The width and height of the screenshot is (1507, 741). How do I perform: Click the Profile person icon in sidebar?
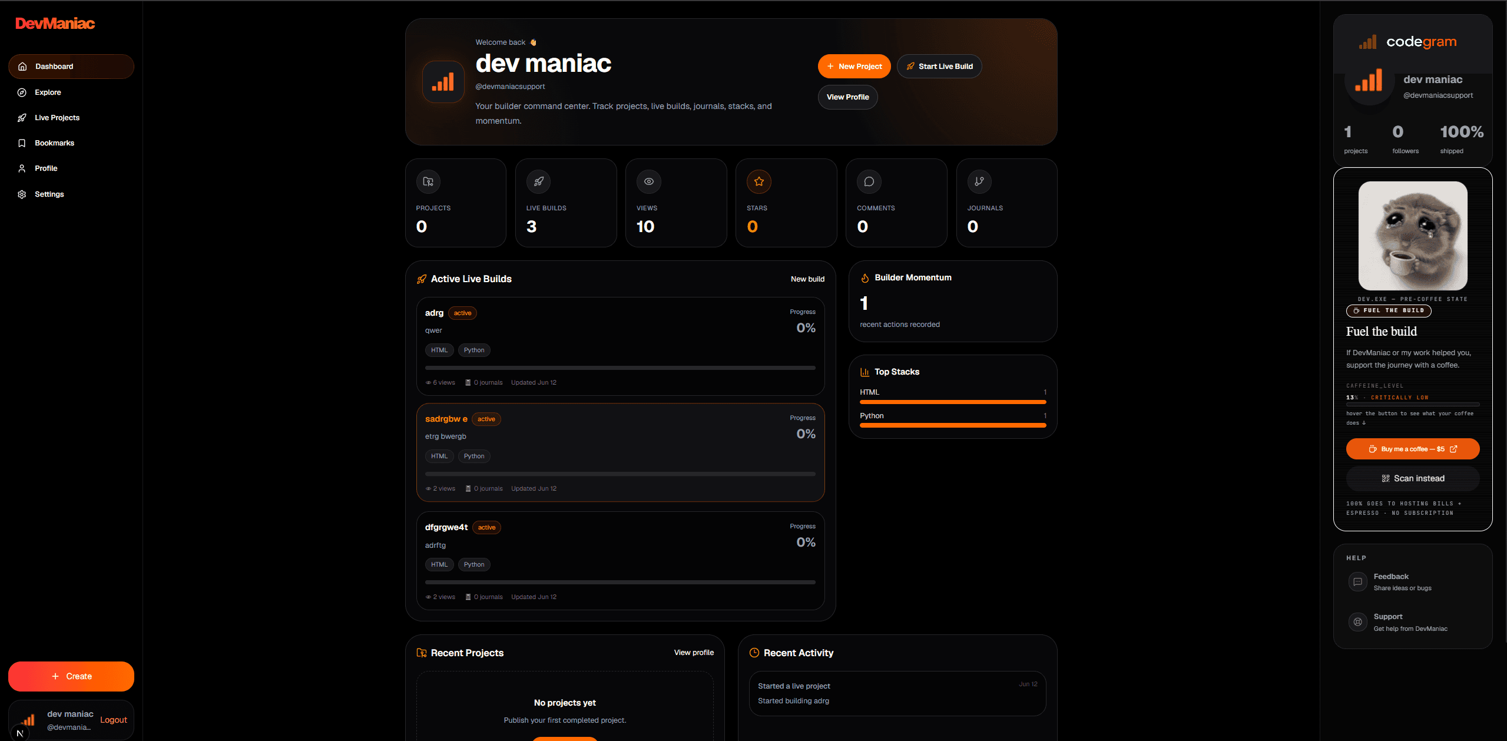(22, 168)
